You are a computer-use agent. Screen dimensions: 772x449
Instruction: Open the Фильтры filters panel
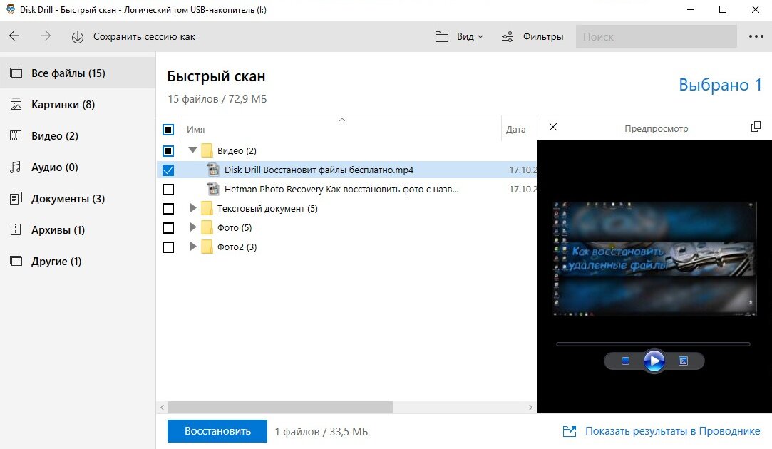(532, 37)
